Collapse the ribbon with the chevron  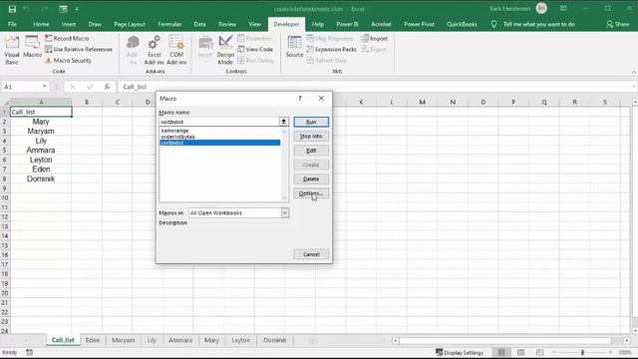(x=634, y=72)
